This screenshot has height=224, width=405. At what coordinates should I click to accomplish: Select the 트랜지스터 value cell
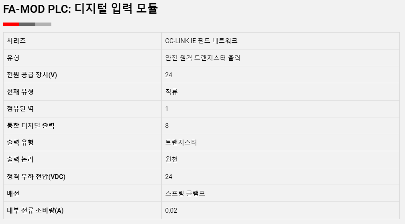[x=281, y=142]
